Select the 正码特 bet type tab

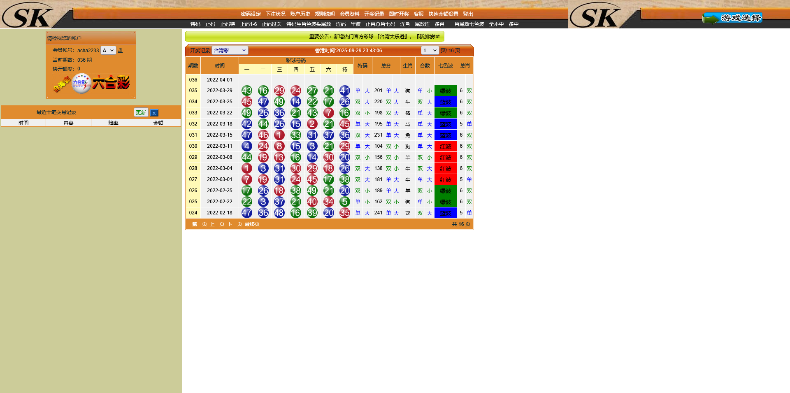pos(228,24)
